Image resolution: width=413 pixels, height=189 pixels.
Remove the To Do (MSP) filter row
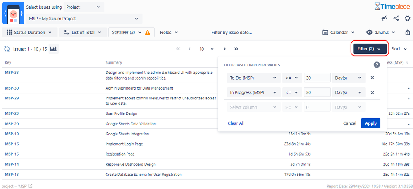(372, 78)
